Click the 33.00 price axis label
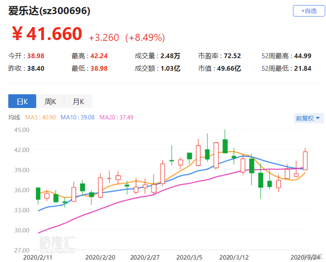Viewport: 326px width, 262px height. pyautogui.click(x=22, y=210)
